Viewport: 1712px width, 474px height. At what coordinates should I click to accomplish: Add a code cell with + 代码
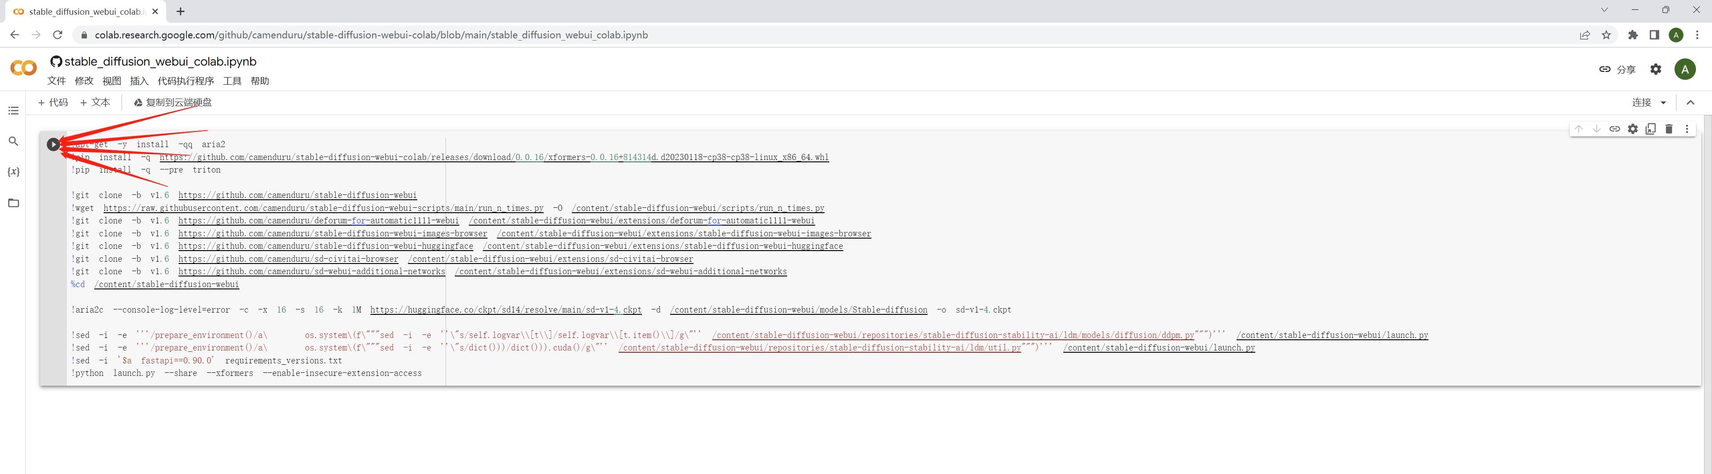coord(53,103)
